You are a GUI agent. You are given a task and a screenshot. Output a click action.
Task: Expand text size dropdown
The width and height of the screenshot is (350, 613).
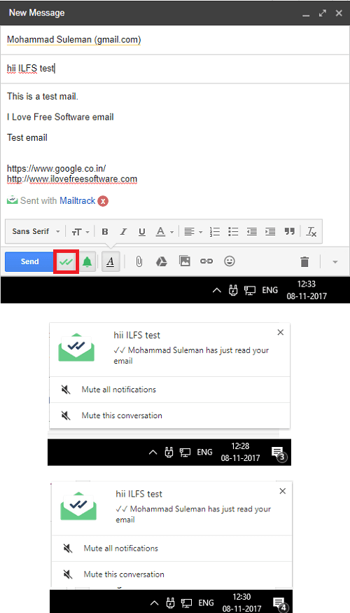tap(80, 231)
